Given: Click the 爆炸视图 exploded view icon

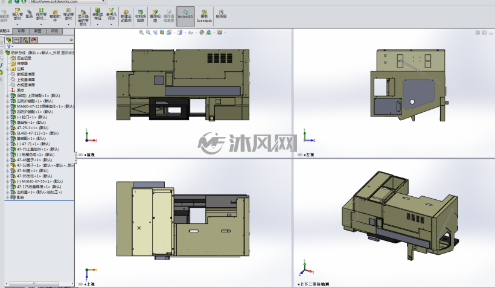Looking at the screenshot, I should coord(155,16).
